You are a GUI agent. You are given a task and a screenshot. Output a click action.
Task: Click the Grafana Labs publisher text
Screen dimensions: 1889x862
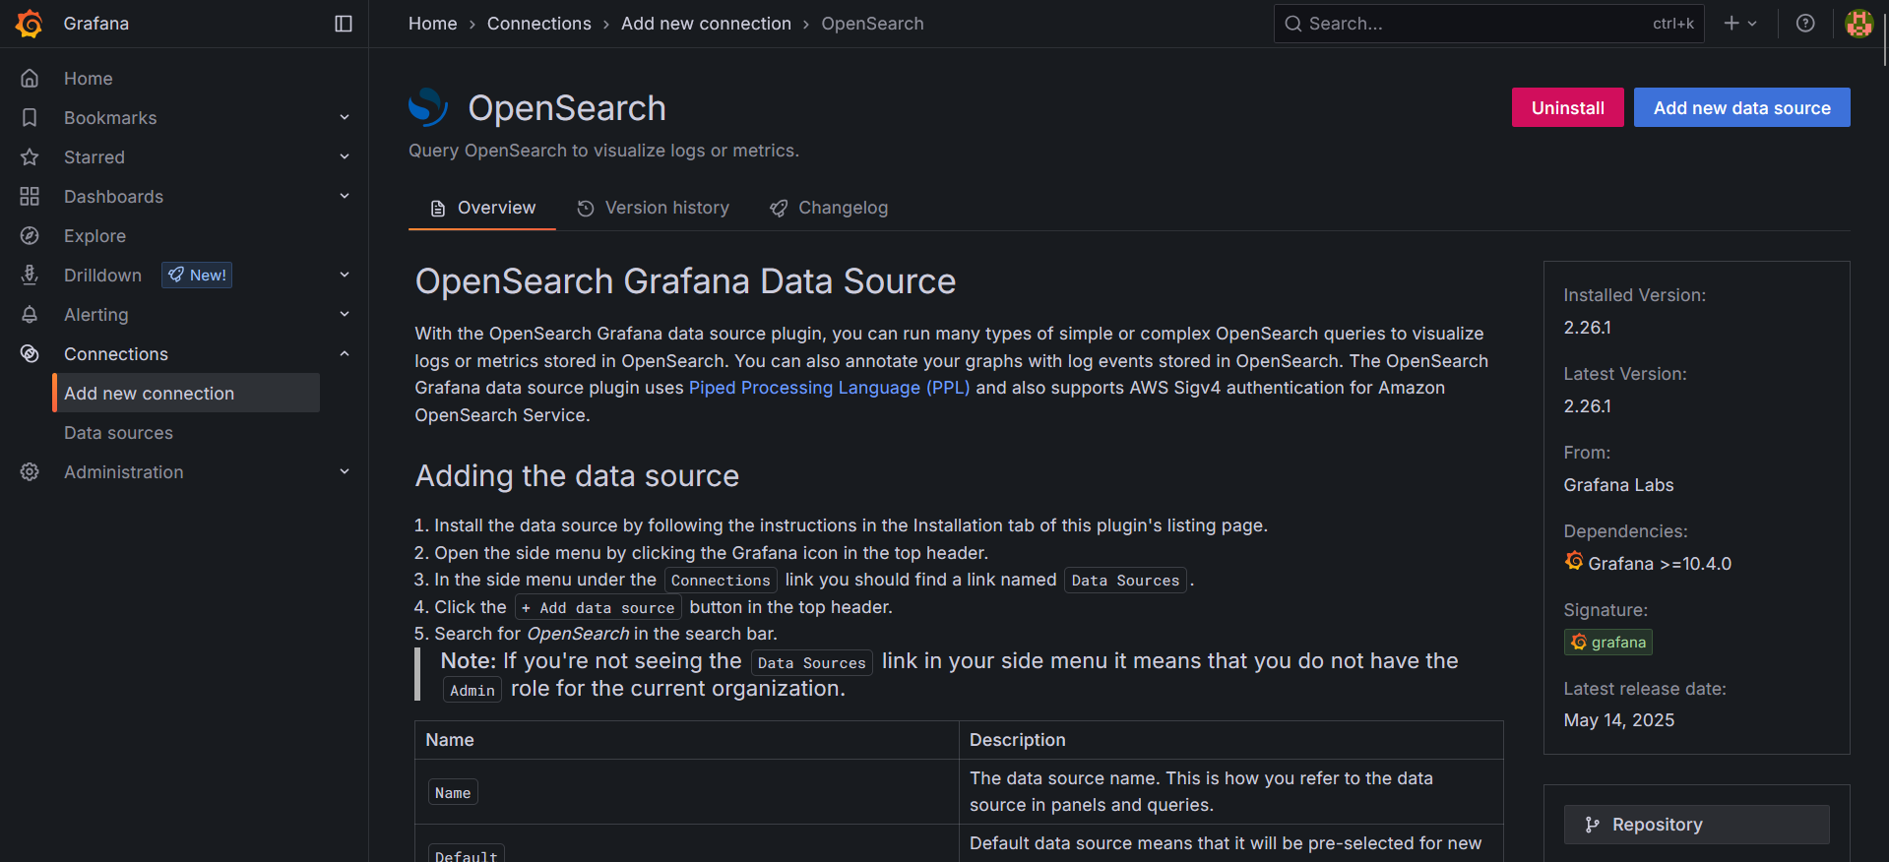[1618, 485]
